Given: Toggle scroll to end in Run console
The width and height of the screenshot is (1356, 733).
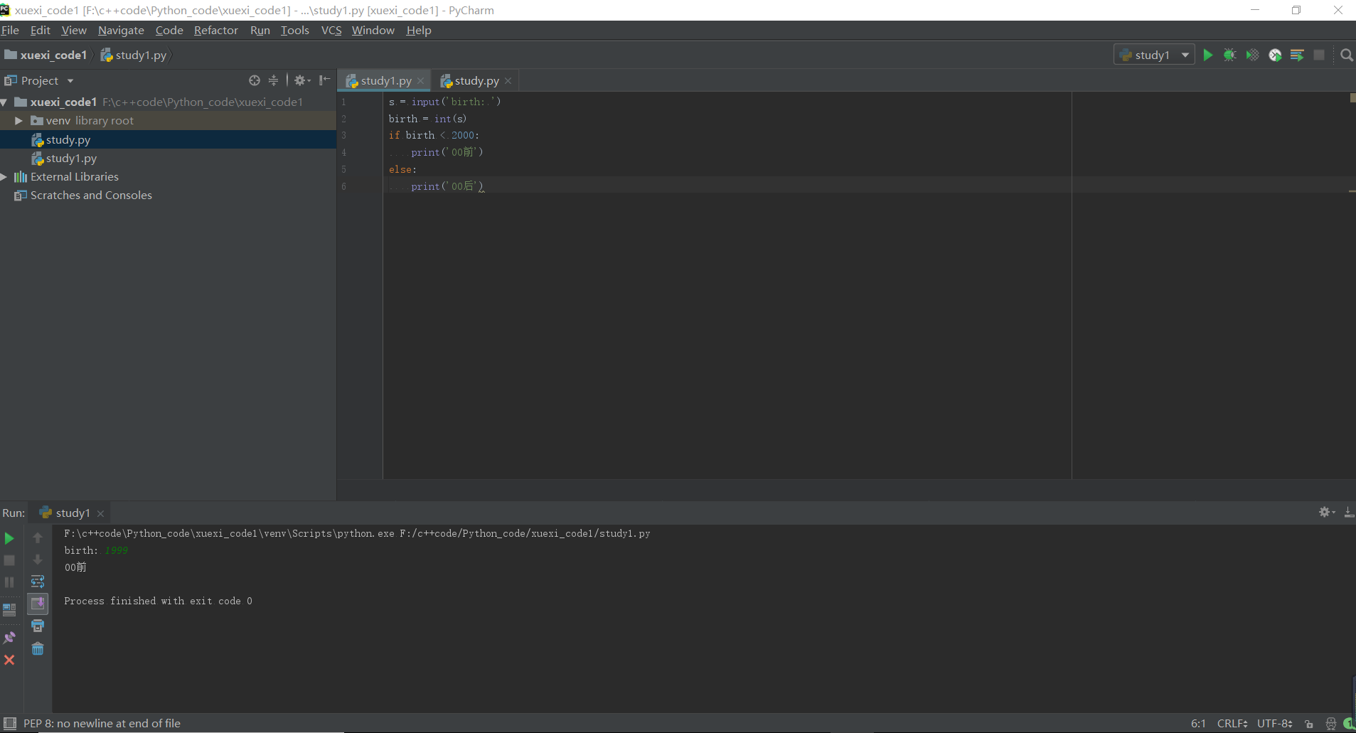Looking at the screenshot, I should (x=38, y=604).
